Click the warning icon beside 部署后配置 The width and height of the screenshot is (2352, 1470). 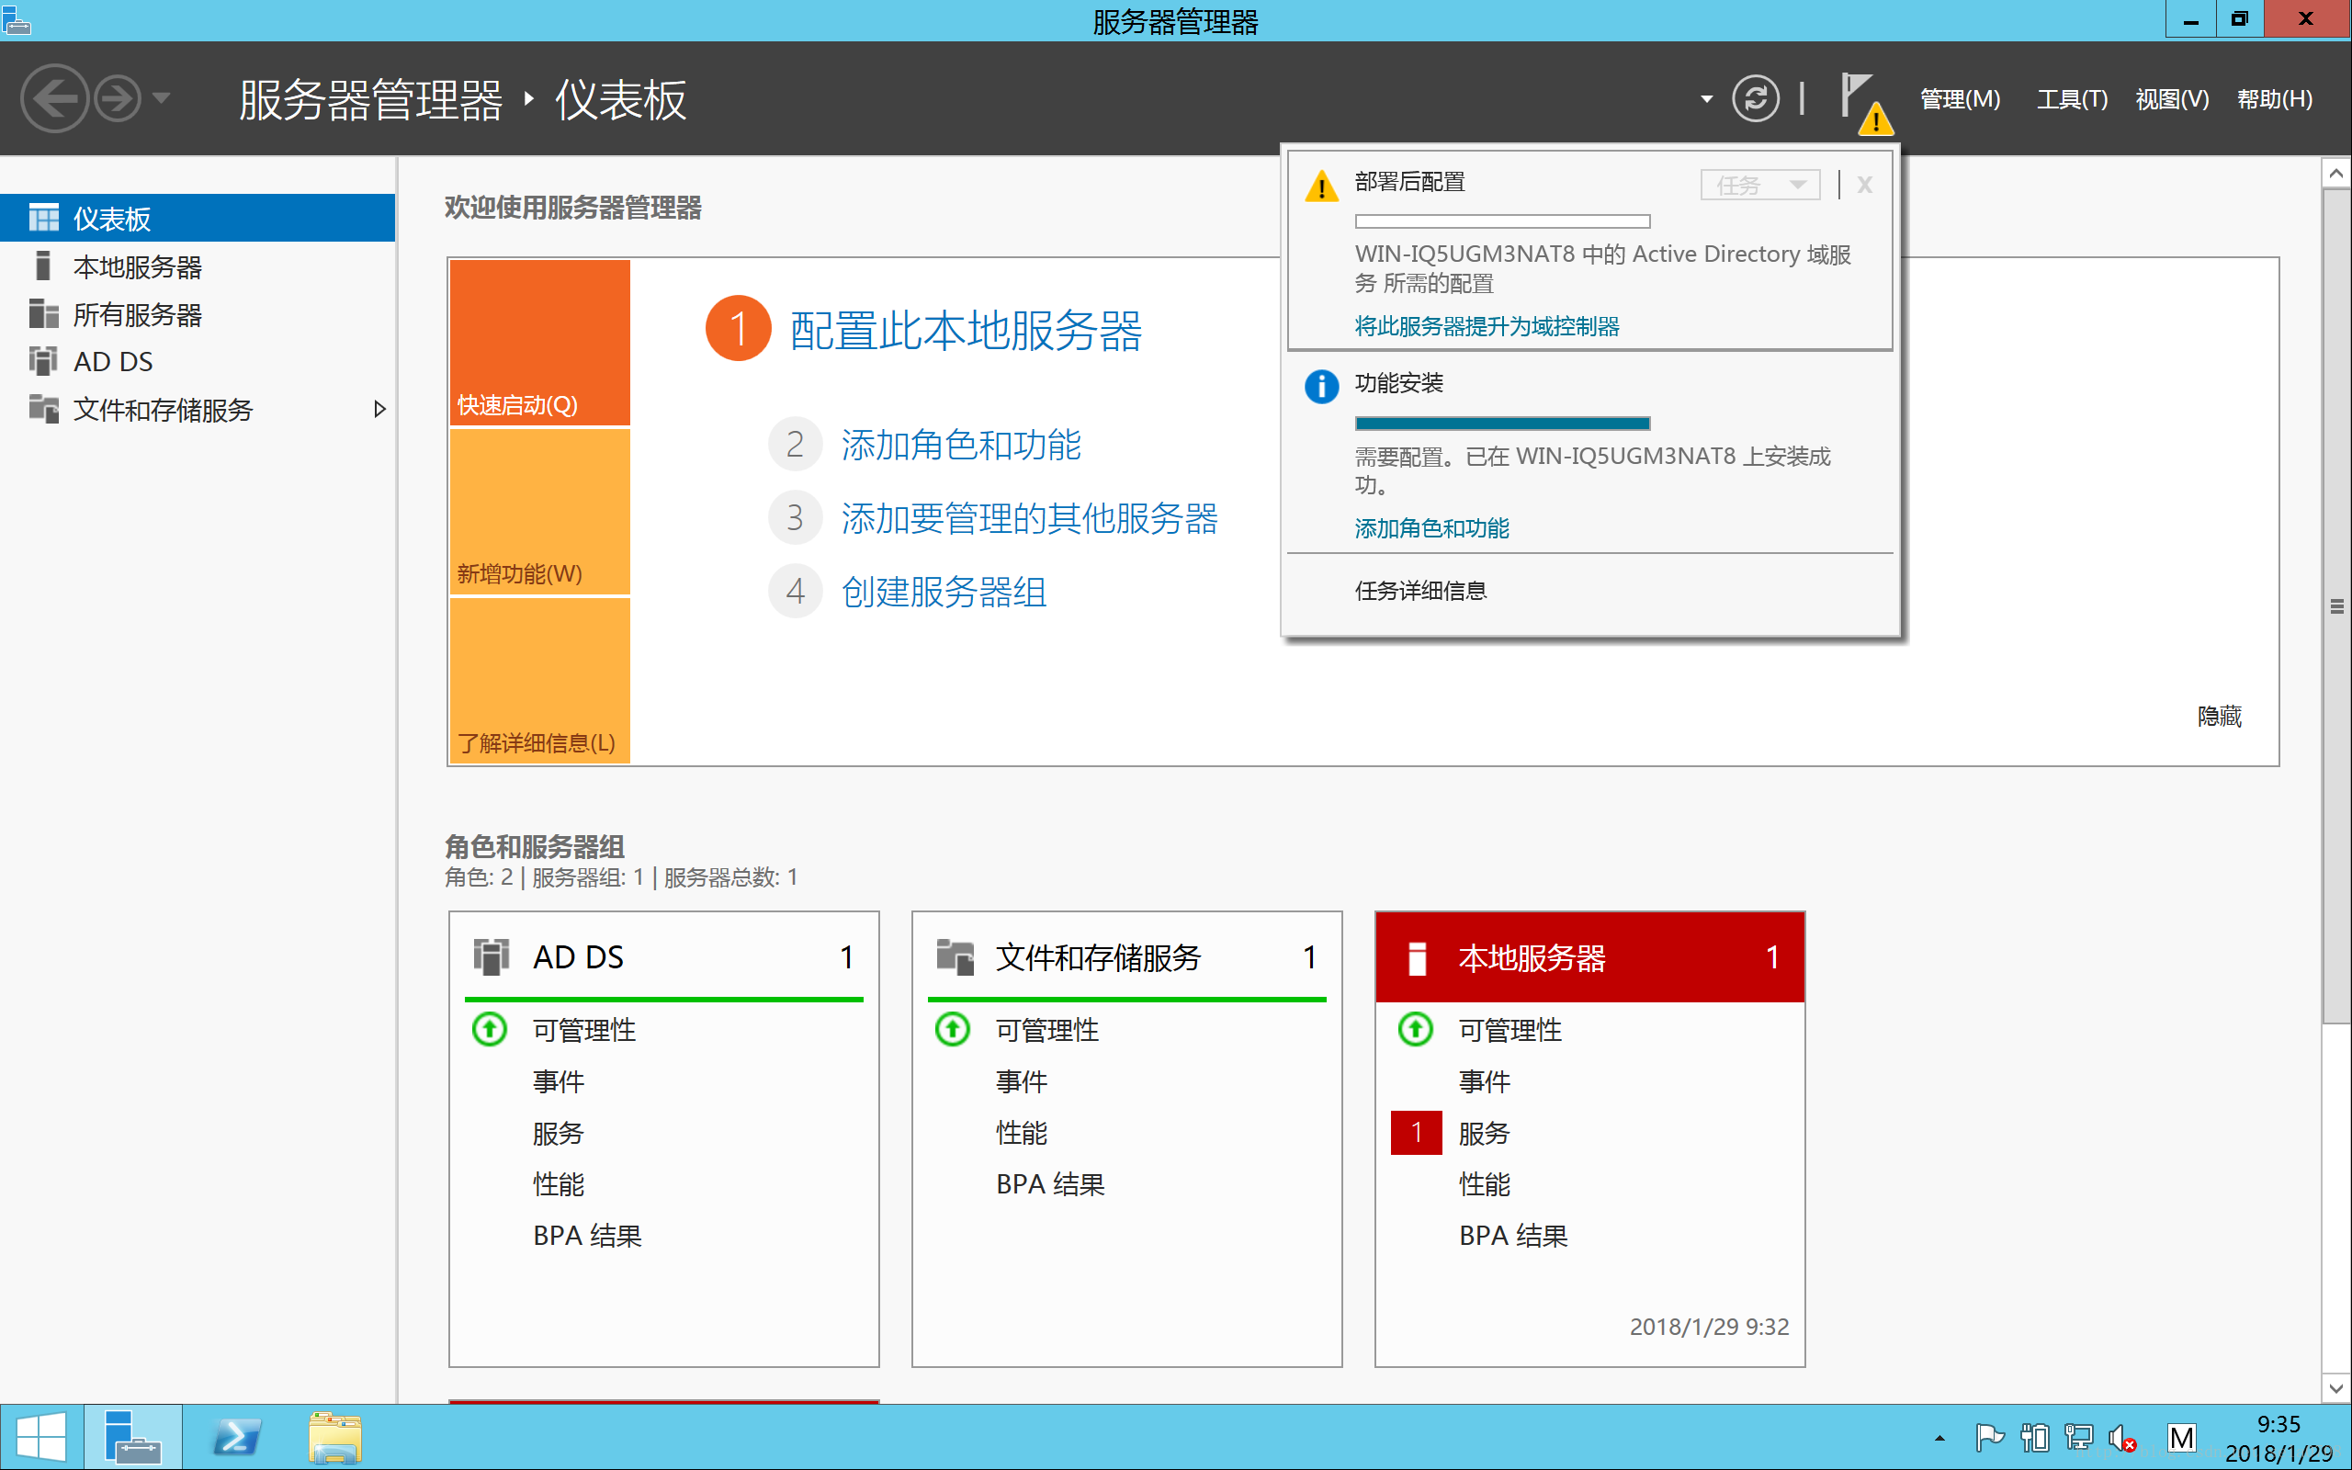[x=1322, y=185]
